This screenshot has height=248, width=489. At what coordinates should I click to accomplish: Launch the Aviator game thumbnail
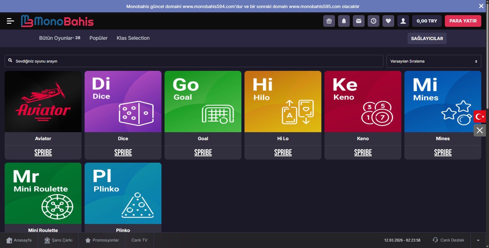point(43,102)
